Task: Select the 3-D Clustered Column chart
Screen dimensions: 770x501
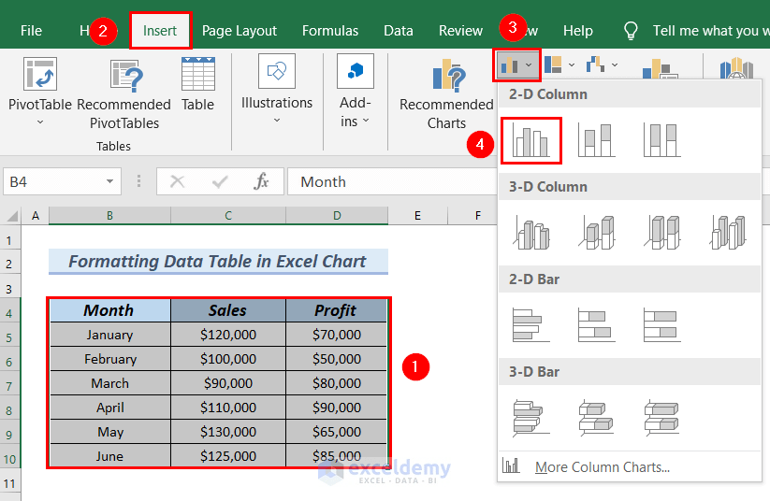Action: 531,233
